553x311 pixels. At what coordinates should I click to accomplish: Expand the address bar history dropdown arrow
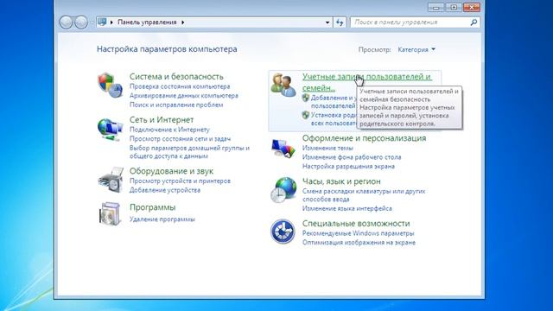tap(327, 22)
